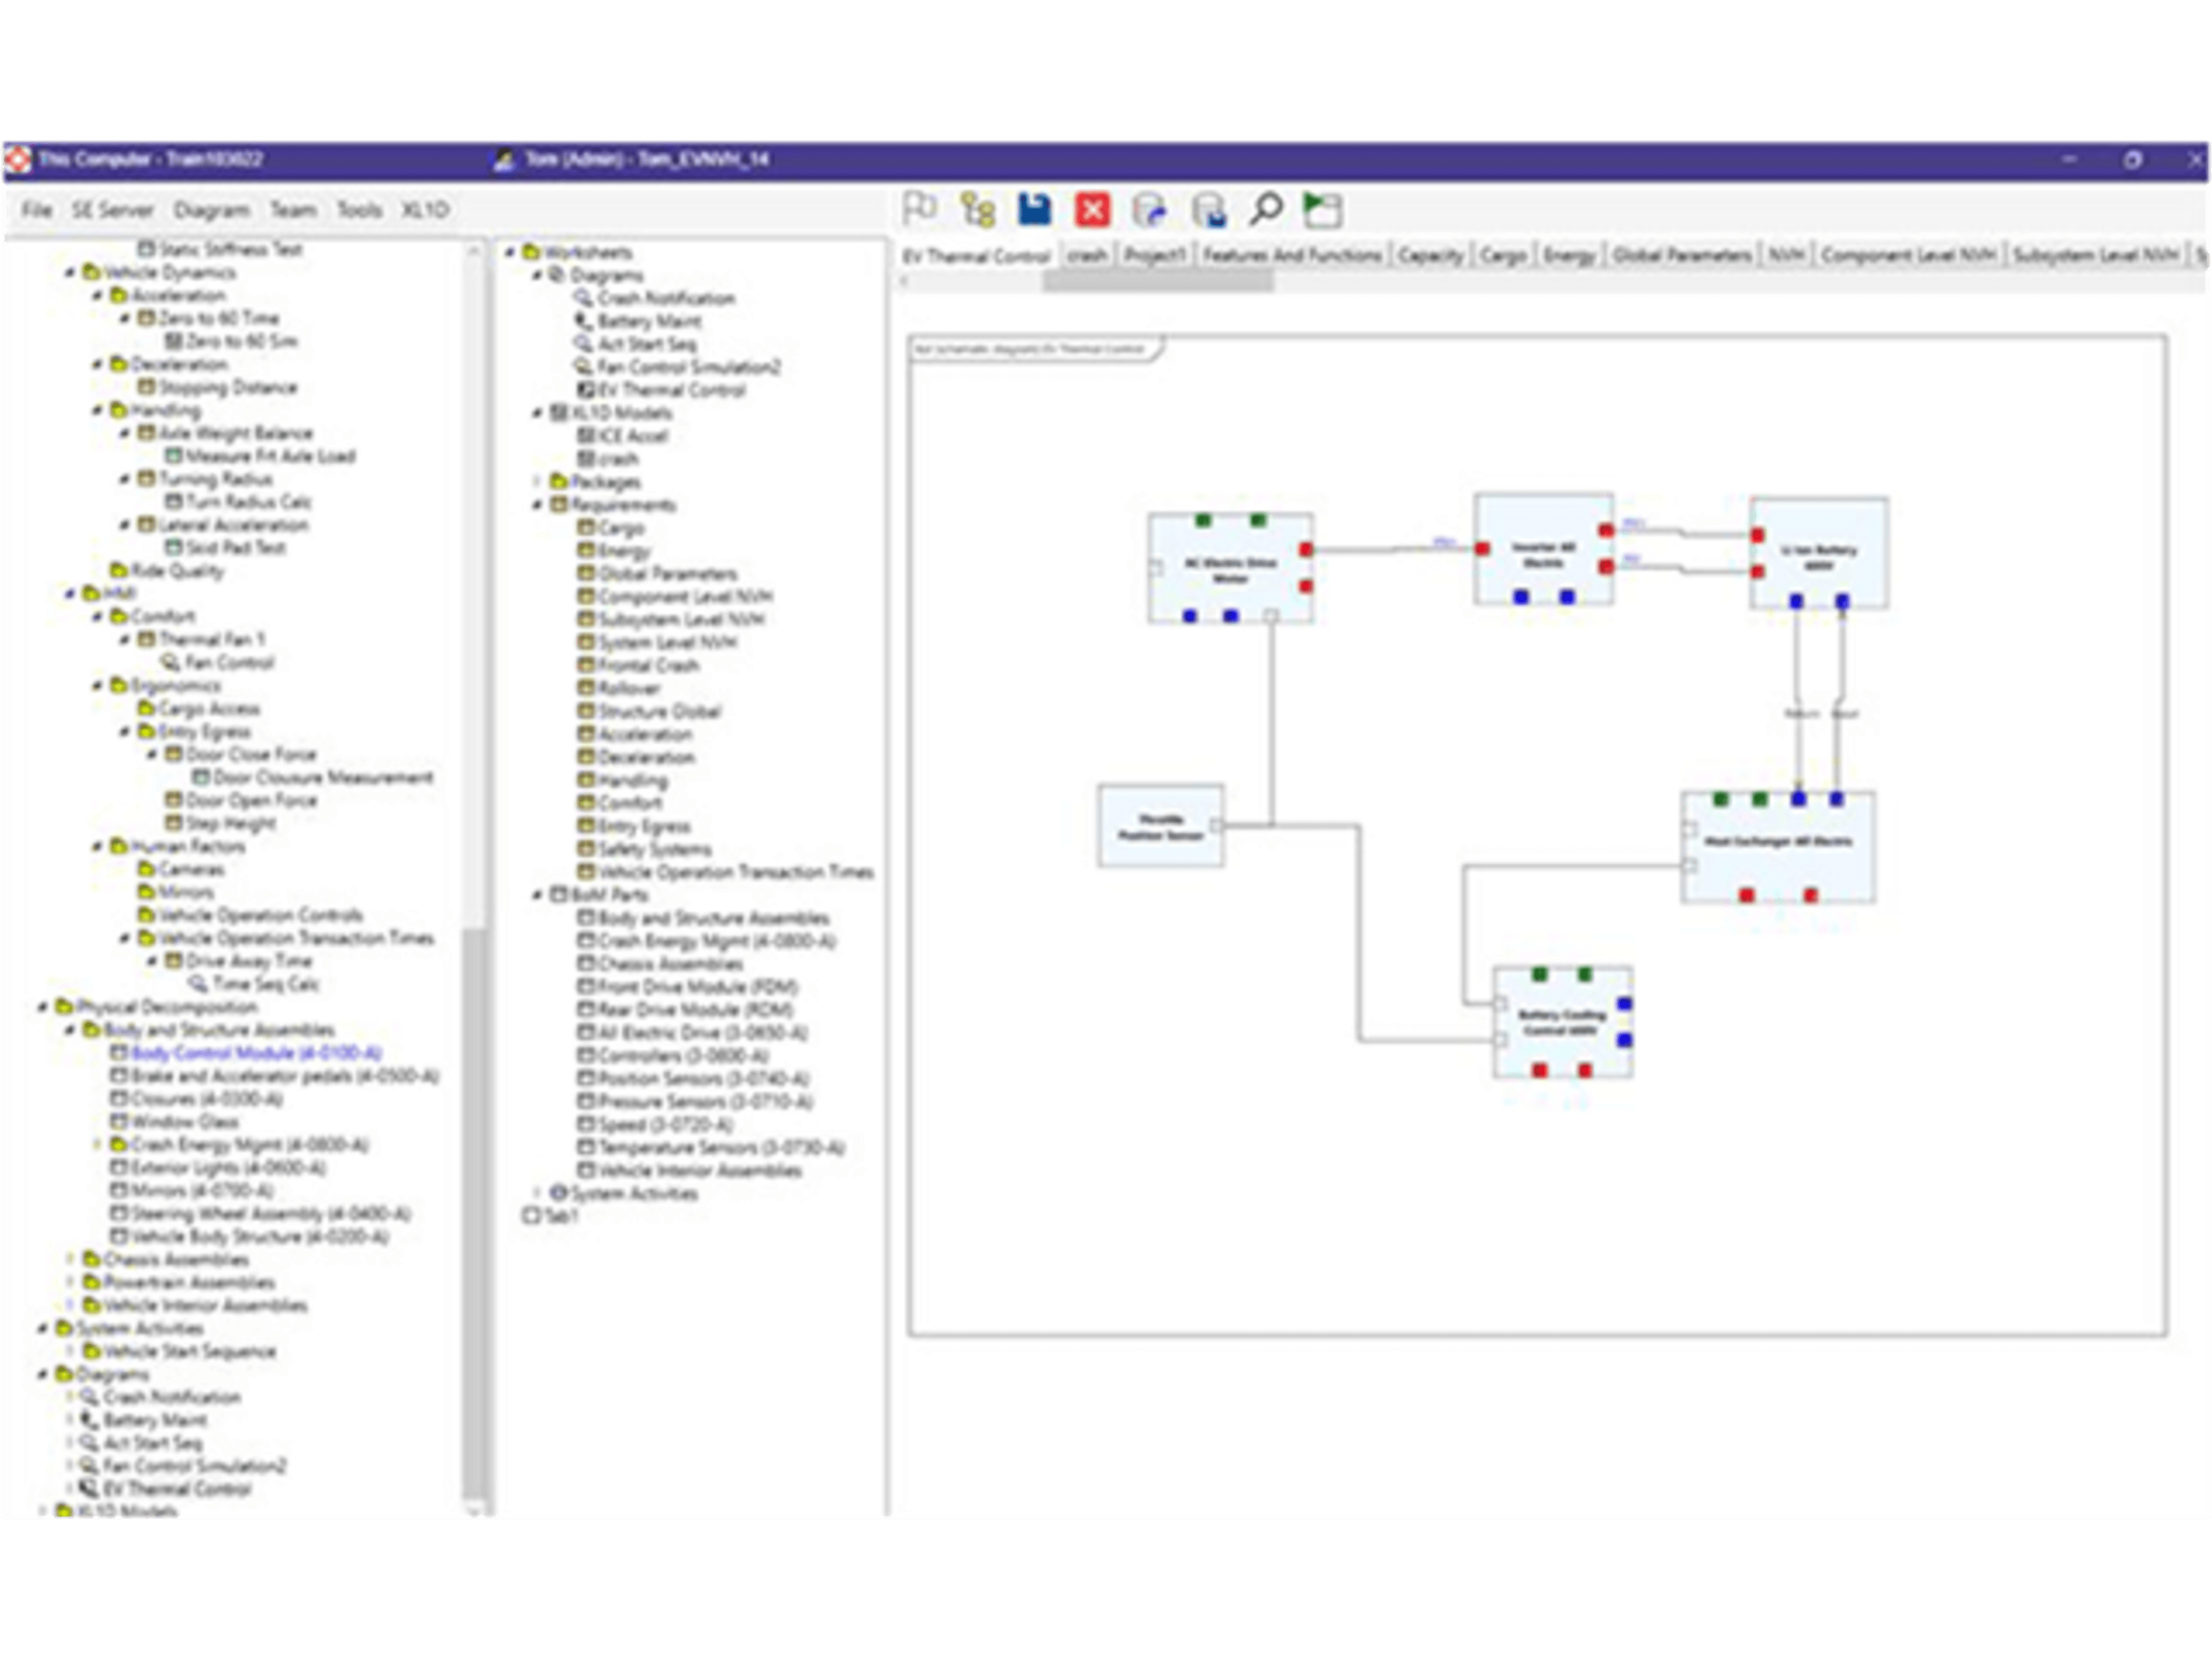Select Battery Maint diagram in Worksheets tree
The height and width of the screenshot is (1659, 2212).
point(649,321)
